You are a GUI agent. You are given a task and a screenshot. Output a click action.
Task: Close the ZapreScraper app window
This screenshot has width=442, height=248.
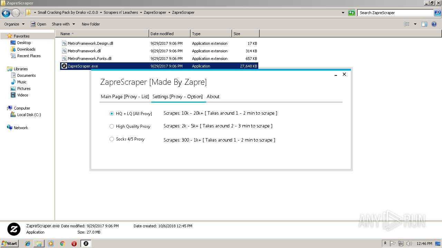(344, 74)
